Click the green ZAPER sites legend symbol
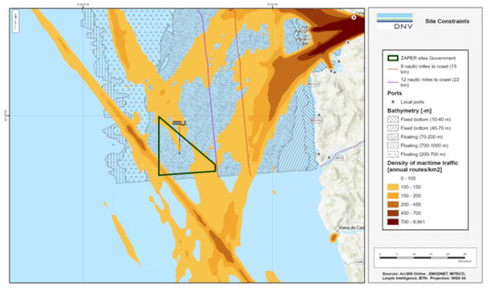 tap(393, 58)
